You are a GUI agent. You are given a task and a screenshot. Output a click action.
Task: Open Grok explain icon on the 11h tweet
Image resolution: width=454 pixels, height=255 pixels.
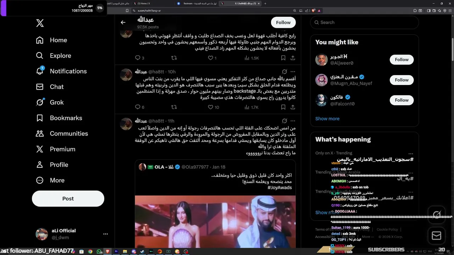[x=284, y=121]
